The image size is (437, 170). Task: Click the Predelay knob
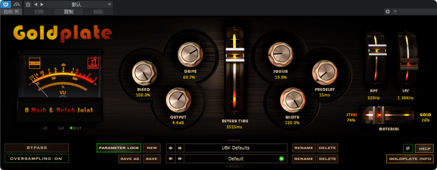[x=324, y=73]
